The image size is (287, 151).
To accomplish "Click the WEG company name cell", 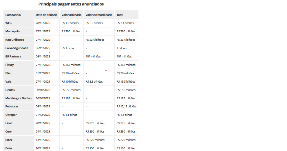I will [x=9, y=23].
